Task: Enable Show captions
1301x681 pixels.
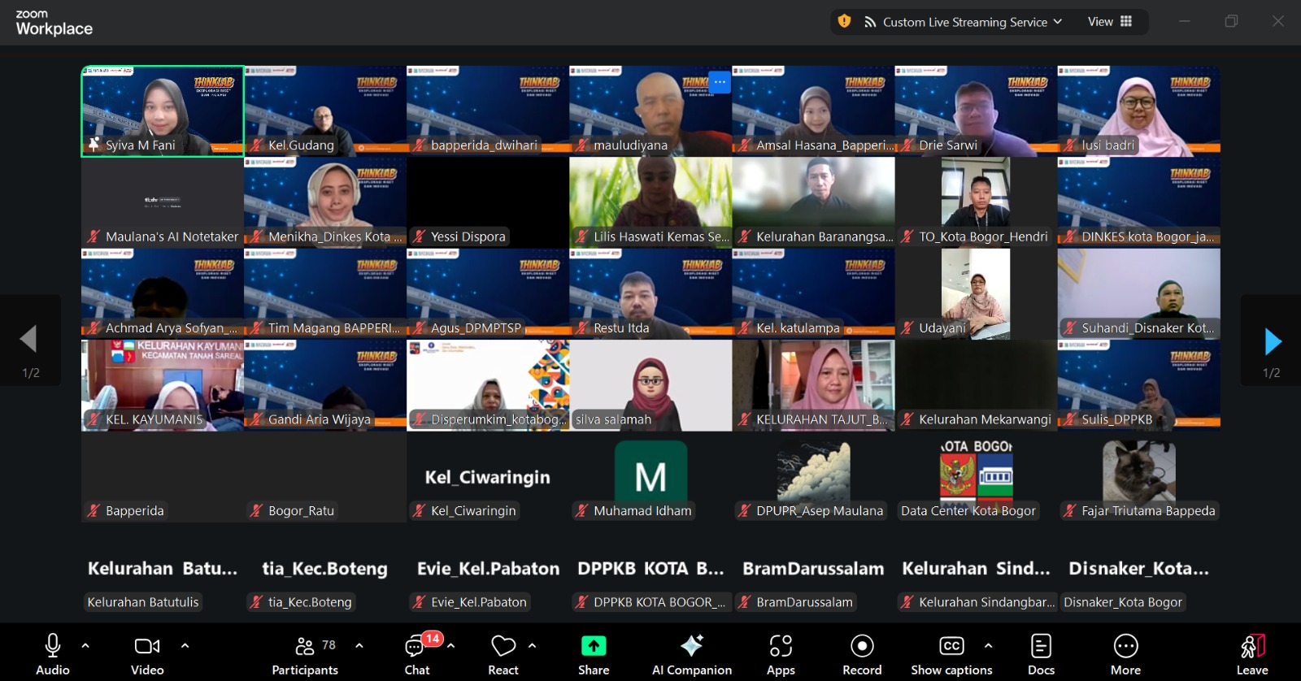Action: coord(951,653)
